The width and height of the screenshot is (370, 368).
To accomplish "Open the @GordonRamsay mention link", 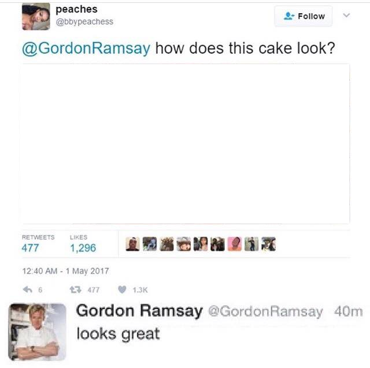I will [x=86, y=49].
